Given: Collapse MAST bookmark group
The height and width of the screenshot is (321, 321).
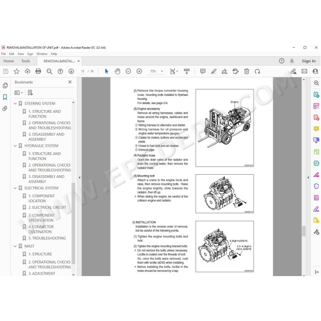Looking at the screenshot, I should coord(15,246).
